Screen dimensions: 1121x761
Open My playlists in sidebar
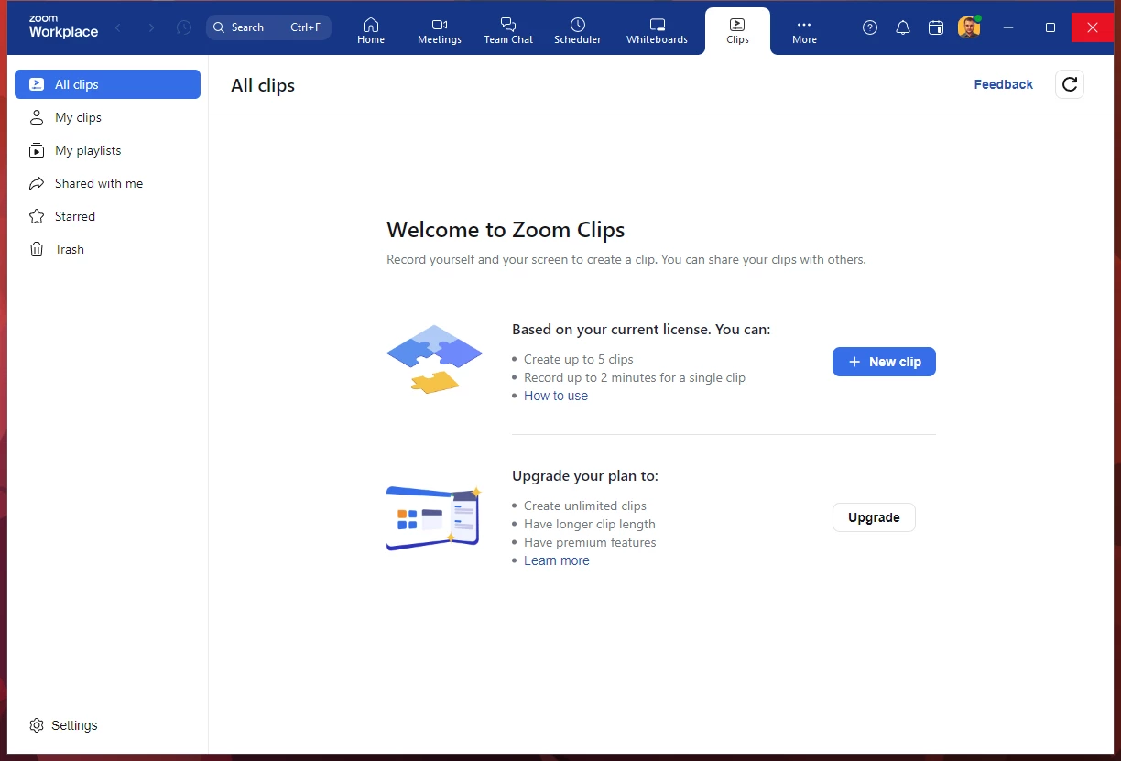coord(107,150)
